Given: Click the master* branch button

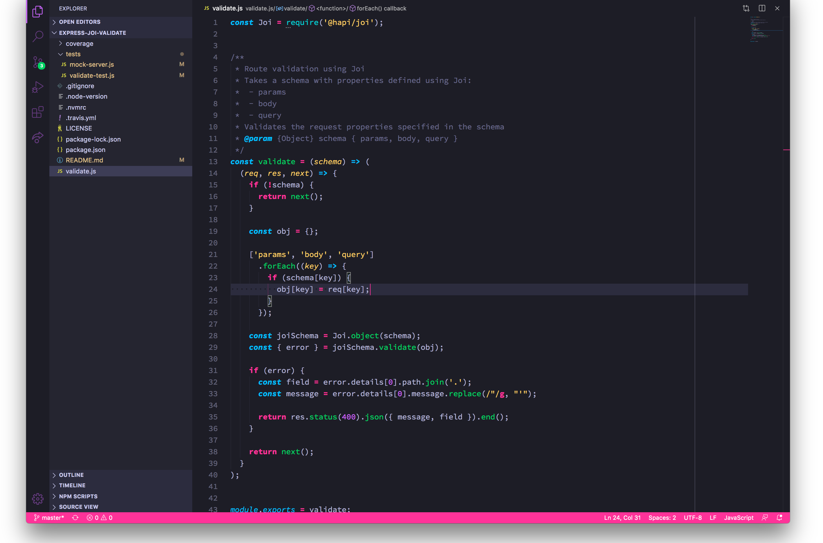Looking at the screenshot, I should pyautogui.click(x=49, y=518).
